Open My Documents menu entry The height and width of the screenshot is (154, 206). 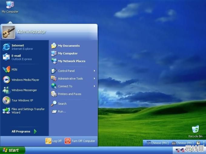[68, 46]
